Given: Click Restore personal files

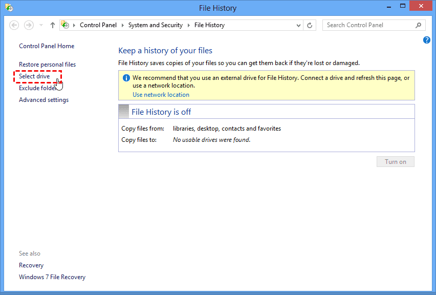Looking at the screenshot, I should coord(47,65).
